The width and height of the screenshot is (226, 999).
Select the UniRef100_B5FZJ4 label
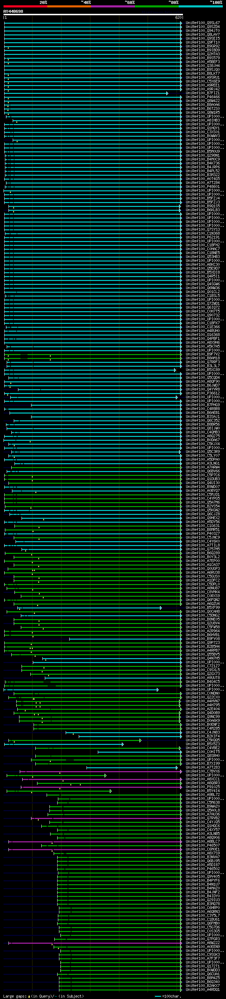coord(203,198)
